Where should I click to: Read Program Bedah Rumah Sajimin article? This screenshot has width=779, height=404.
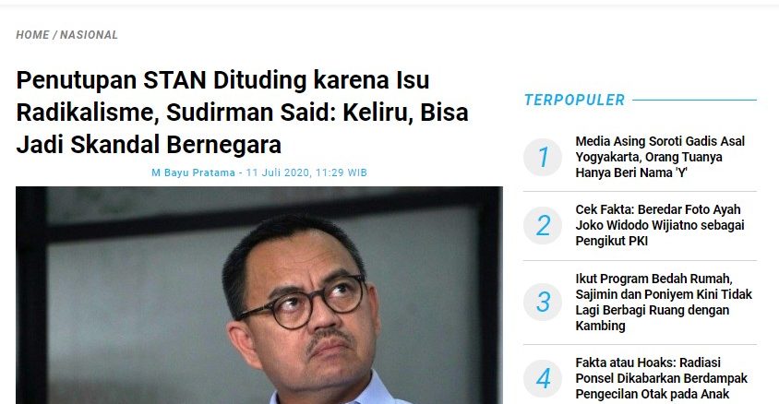pos(664,303)
